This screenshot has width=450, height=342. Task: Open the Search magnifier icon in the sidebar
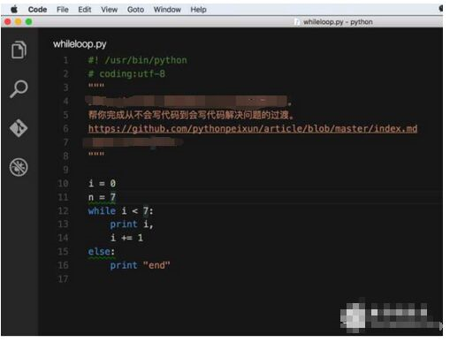pyautogui.click(x=19, y=89)
